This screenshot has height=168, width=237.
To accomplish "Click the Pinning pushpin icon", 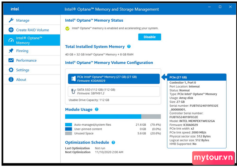I will coord(11,51).
